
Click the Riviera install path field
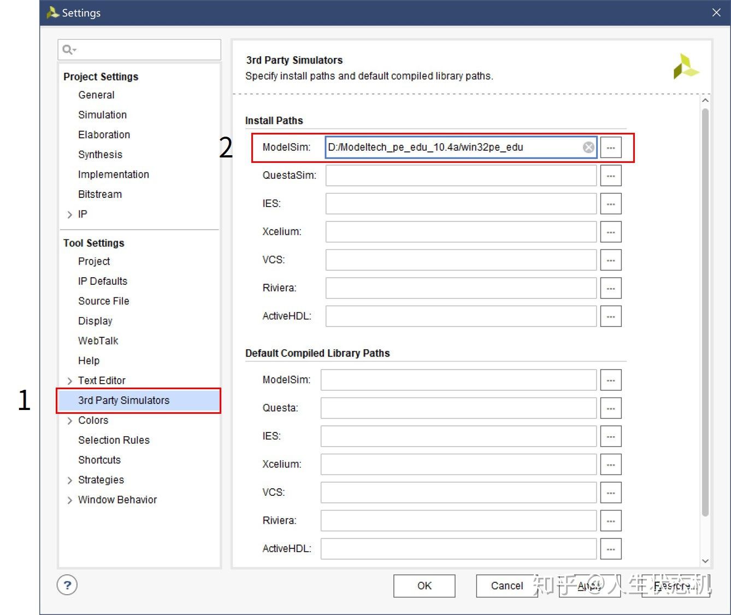click(x=461, y=288)
